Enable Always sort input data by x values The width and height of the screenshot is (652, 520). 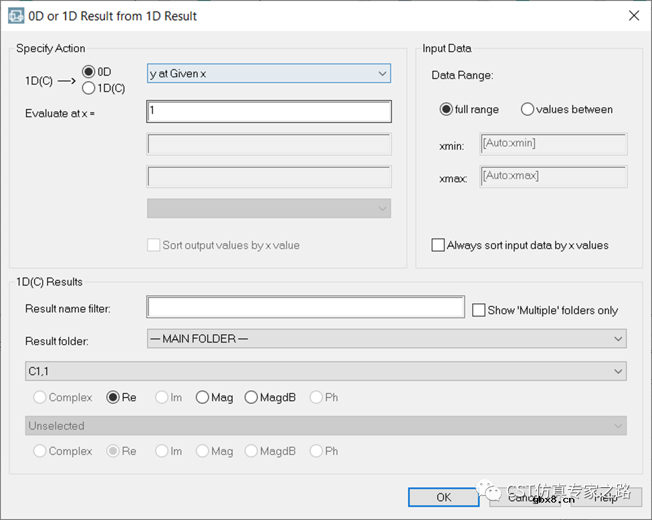pyautogui.click(x=438, y=245)
